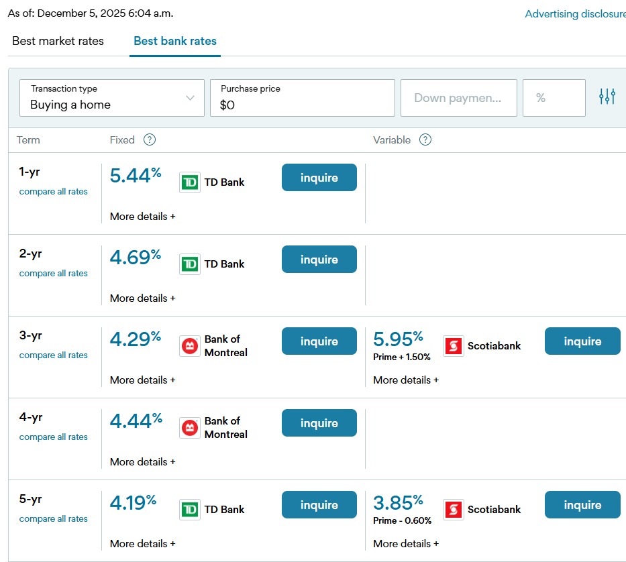Expand More details for 1-yr fixed rate
Viewport: 626px width, 562px height.
(x=142, y=217)
